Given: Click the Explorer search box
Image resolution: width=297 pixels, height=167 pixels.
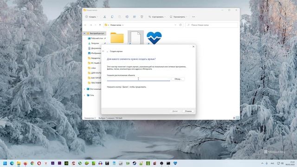Looking at the screenshot, I should pos(212,25).
